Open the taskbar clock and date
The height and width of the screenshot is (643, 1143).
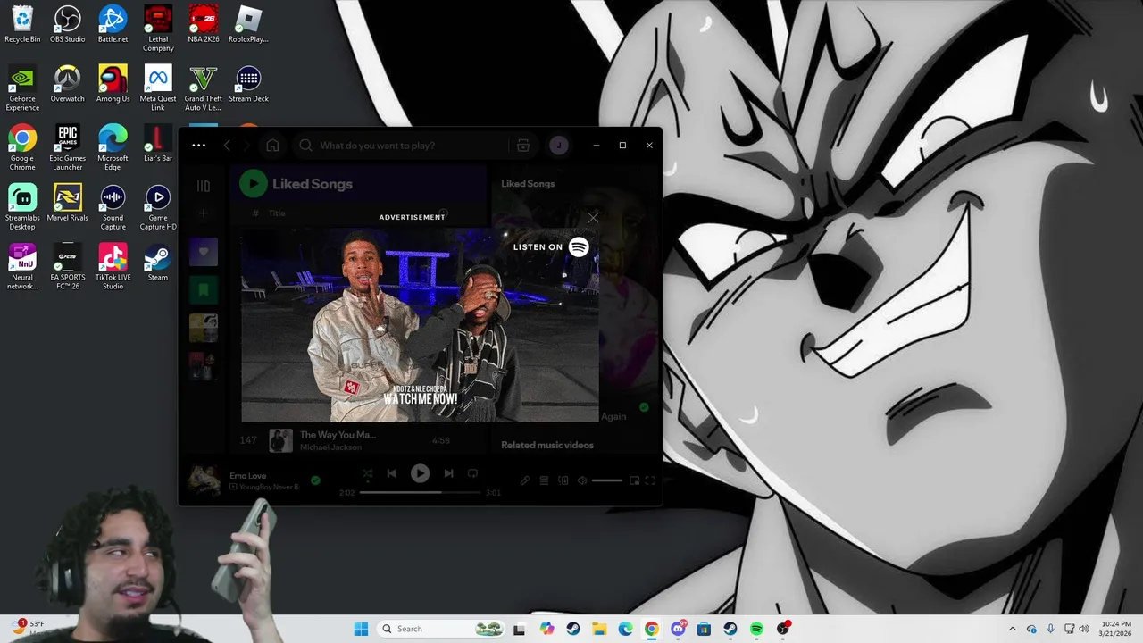1115,629
